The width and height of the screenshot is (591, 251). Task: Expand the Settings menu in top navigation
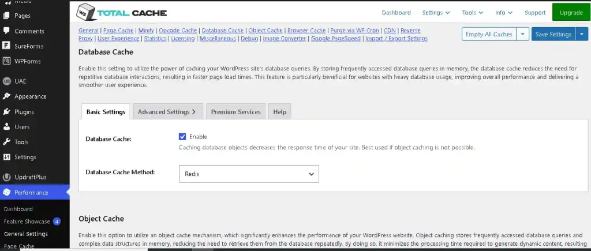436,13
